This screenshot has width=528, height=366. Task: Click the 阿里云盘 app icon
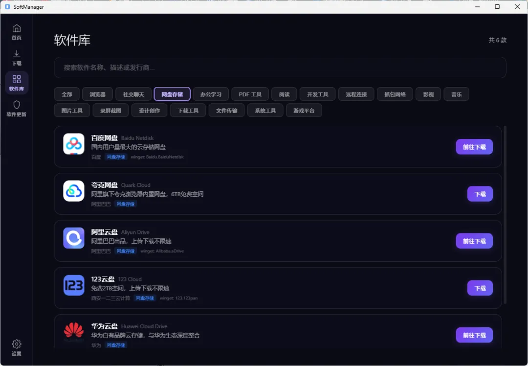pyautogui.click(x=74, y=238)
